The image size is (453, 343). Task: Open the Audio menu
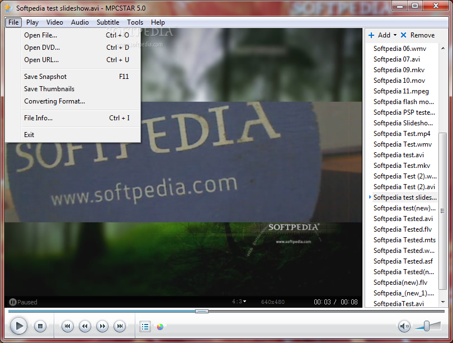80,22
